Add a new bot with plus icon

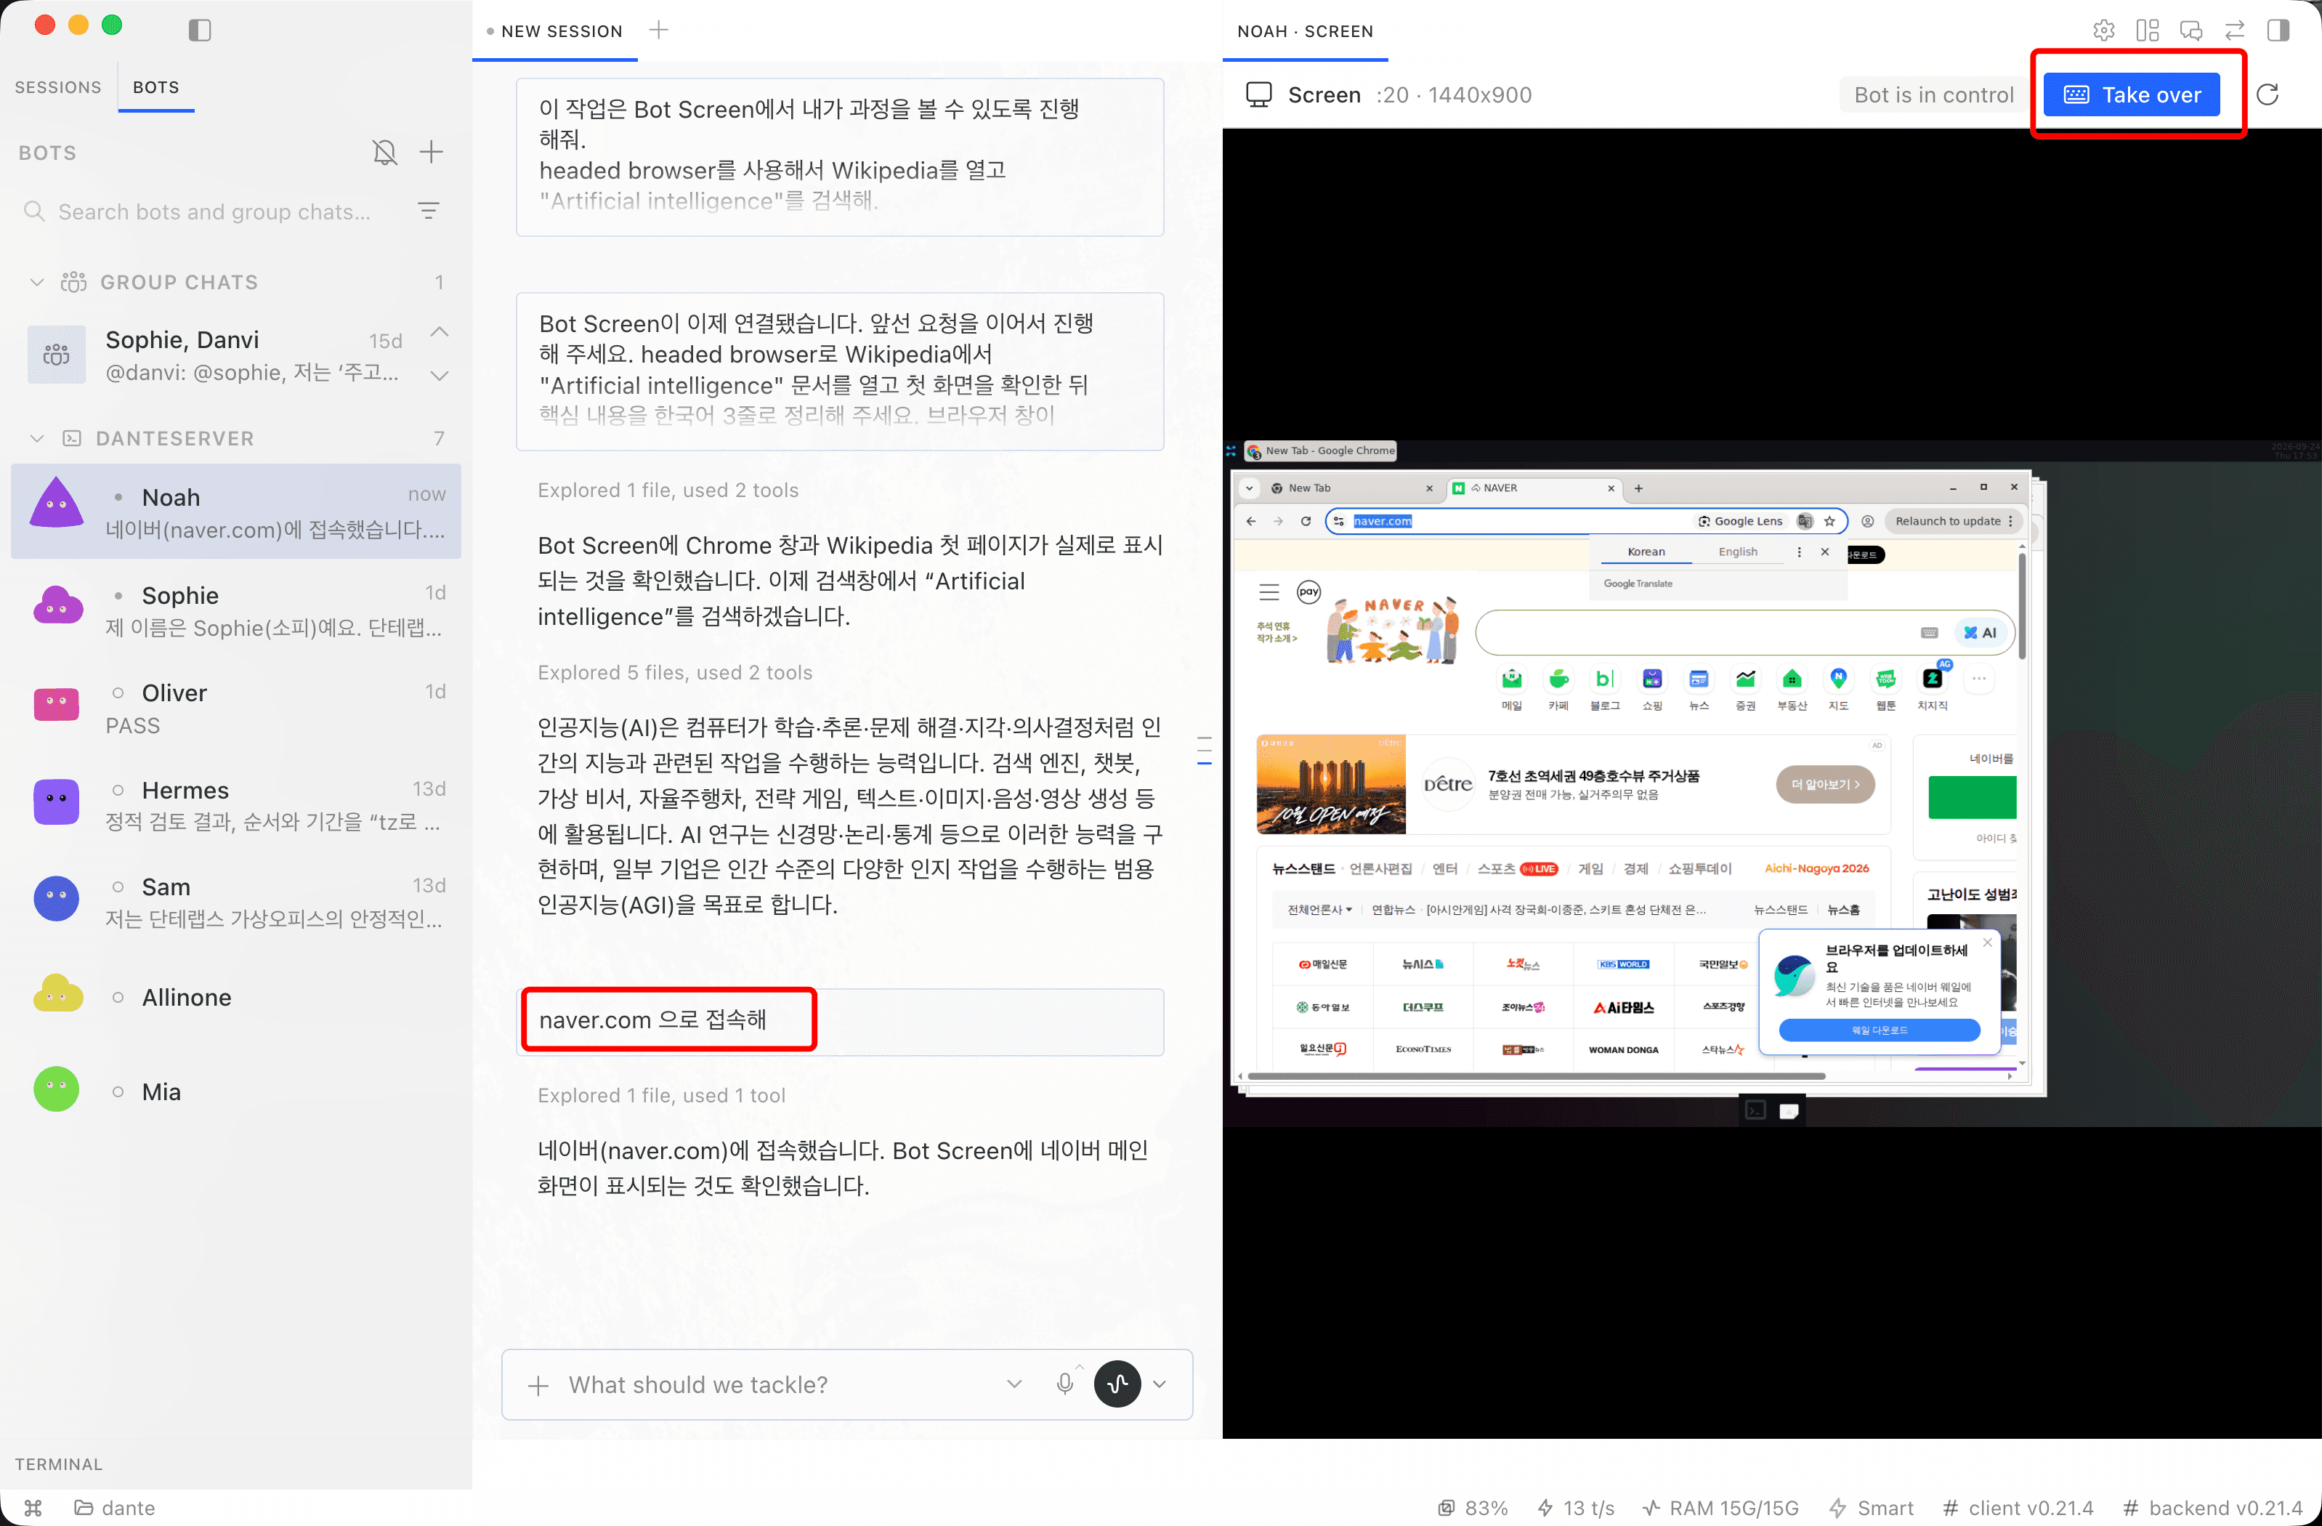[432, 152]
